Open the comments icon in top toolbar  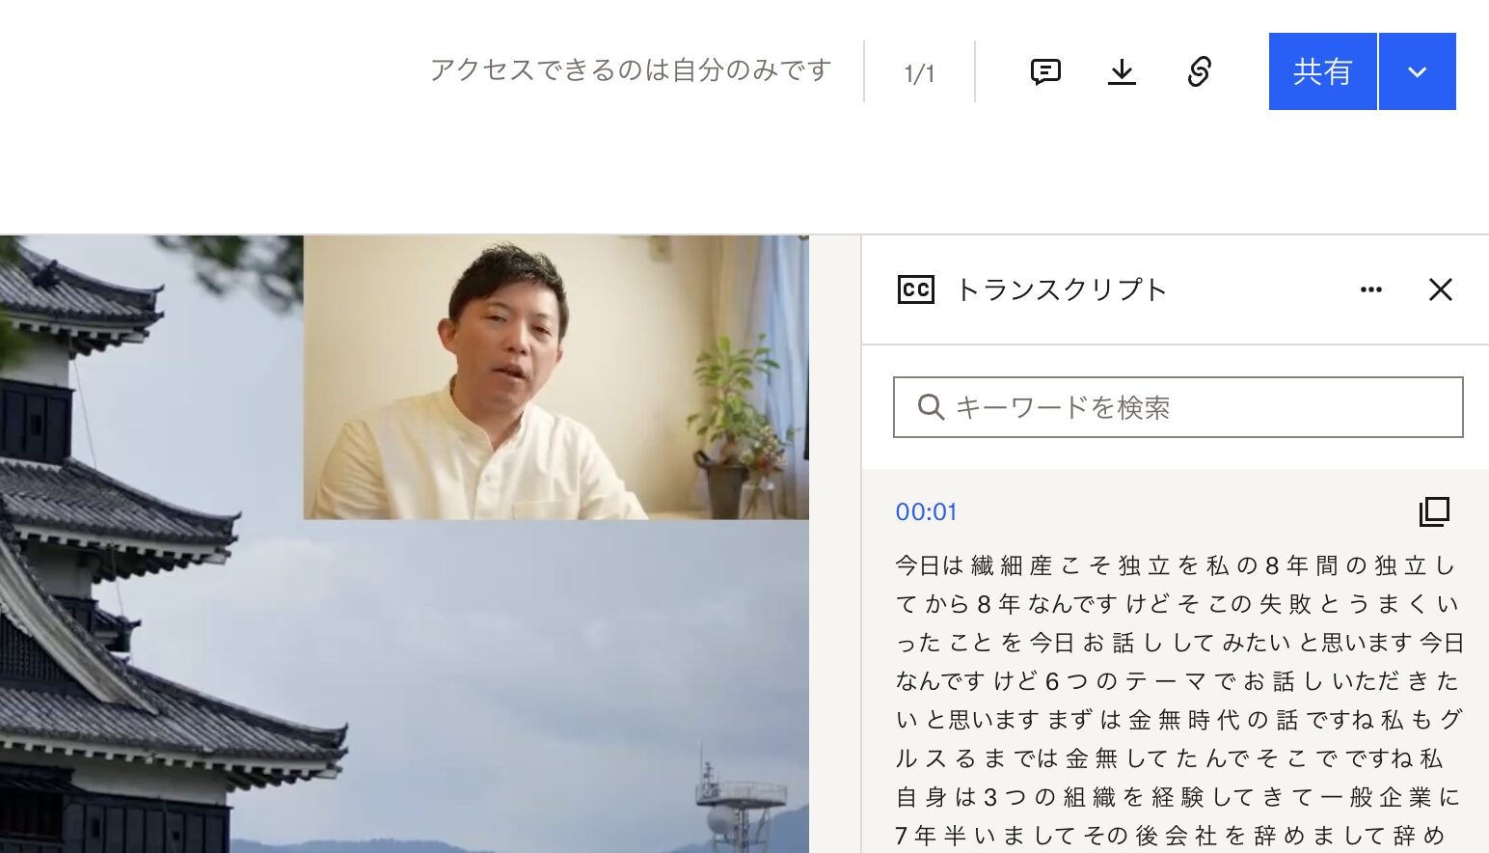point(1045,71)
